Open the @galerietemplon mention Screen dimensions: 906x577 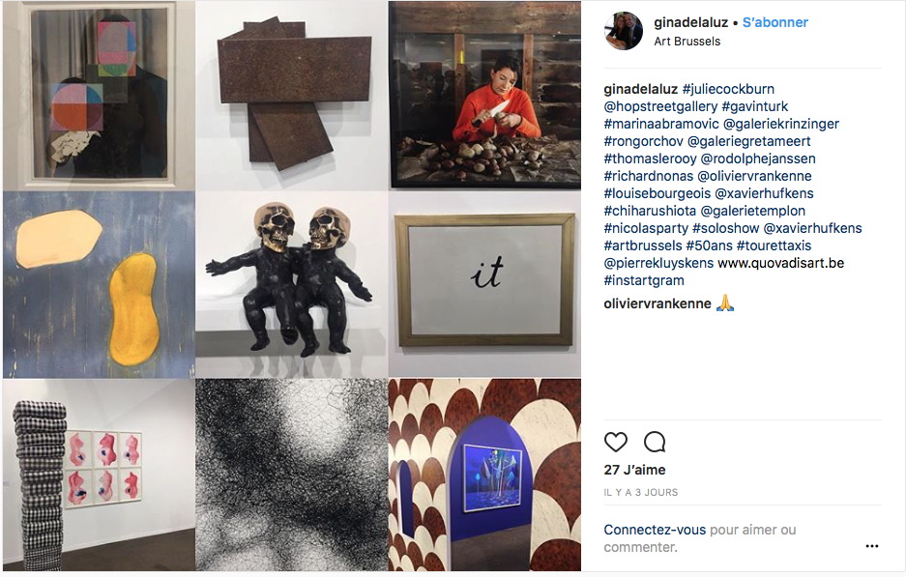point(753,211)
